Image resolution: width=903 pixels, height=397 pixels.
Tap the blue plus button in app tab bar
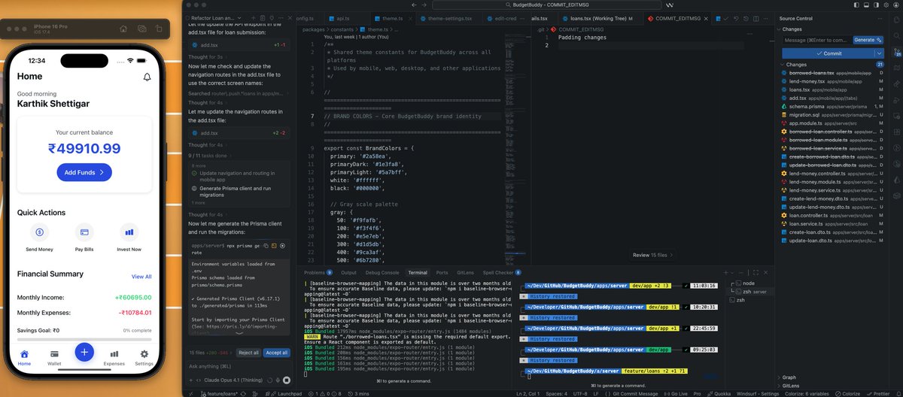(84, 352)
